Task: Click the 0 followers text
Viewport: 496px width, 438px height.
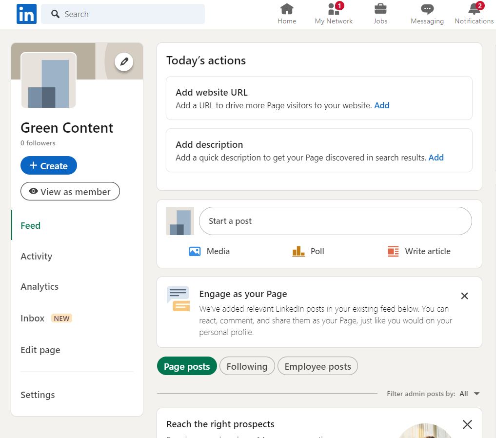Action: coord(38,143)
